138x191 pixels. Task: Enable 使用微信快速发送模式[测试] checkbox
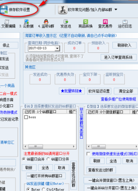pyautogui.click(x=88, y=154)
